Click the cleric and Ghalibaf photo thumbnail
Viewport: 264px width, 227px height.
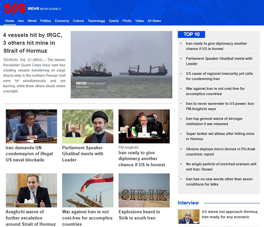[88, 126]
